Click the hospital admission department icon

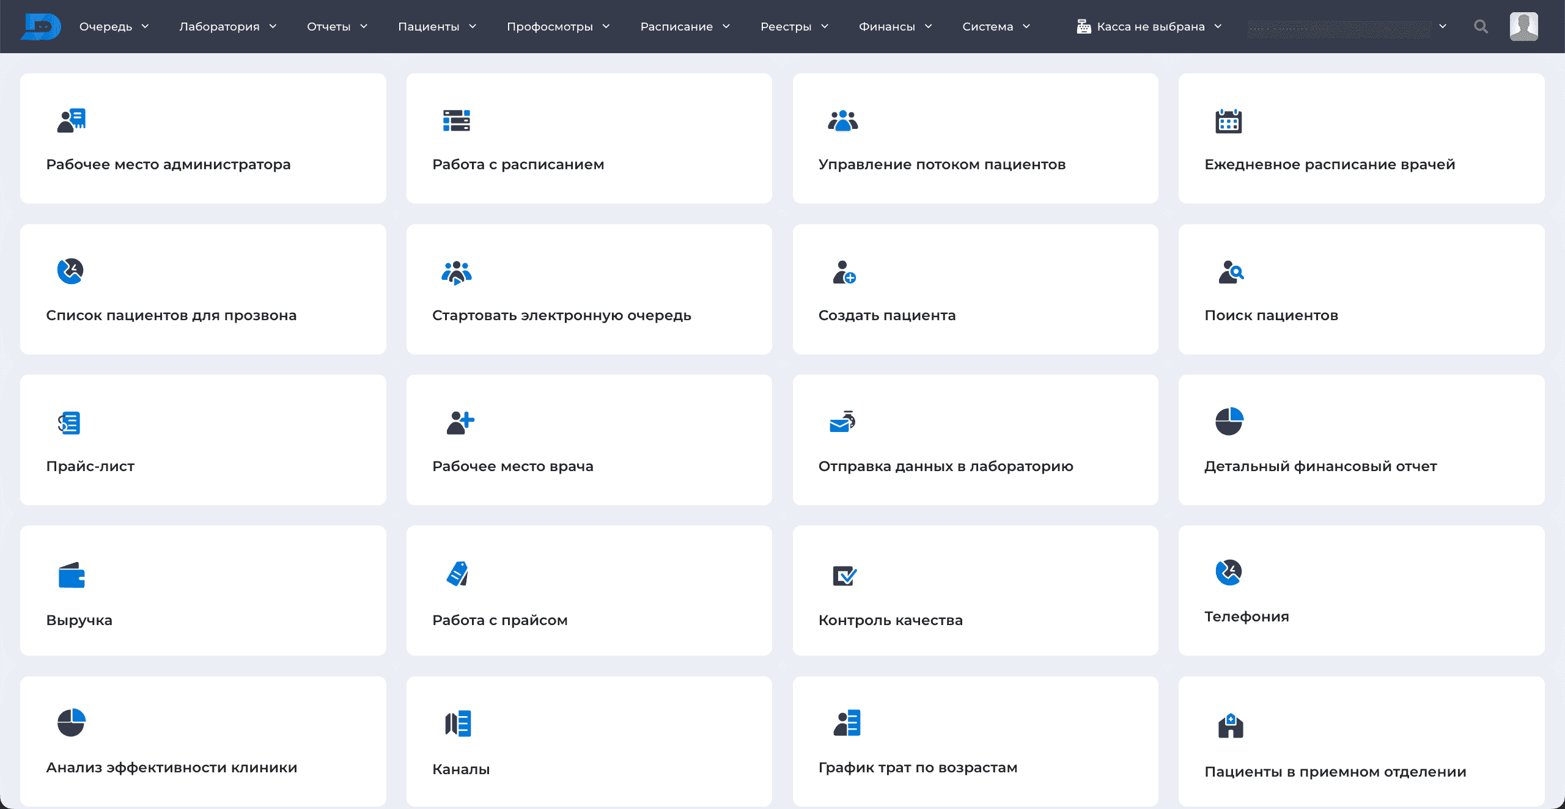point(1231,726)
